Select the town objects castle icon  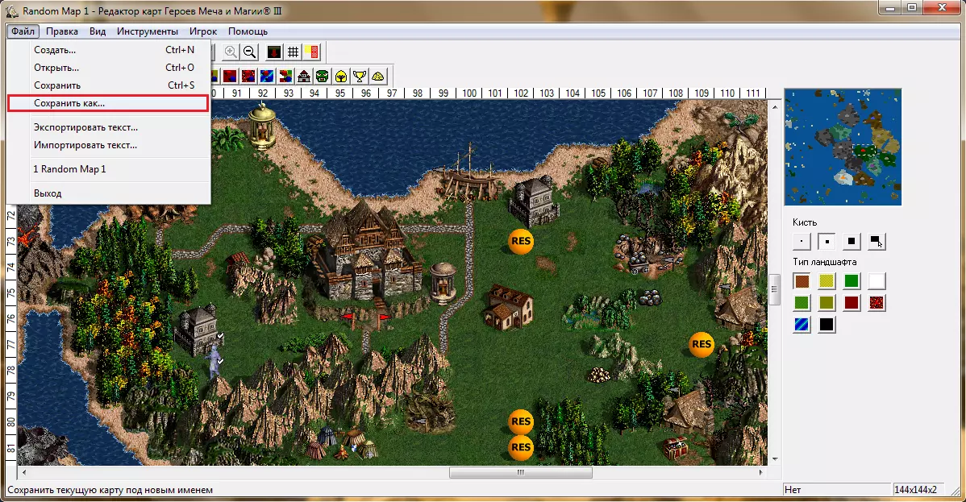[x=304, y=77]
